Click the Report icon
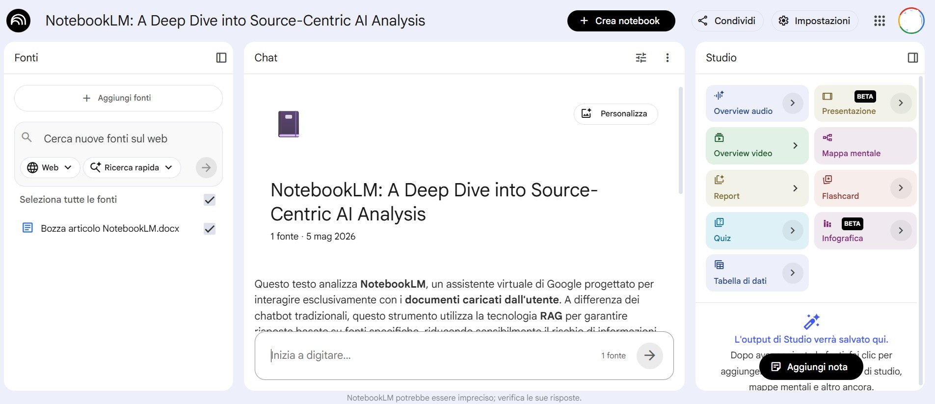 (719, 180)
